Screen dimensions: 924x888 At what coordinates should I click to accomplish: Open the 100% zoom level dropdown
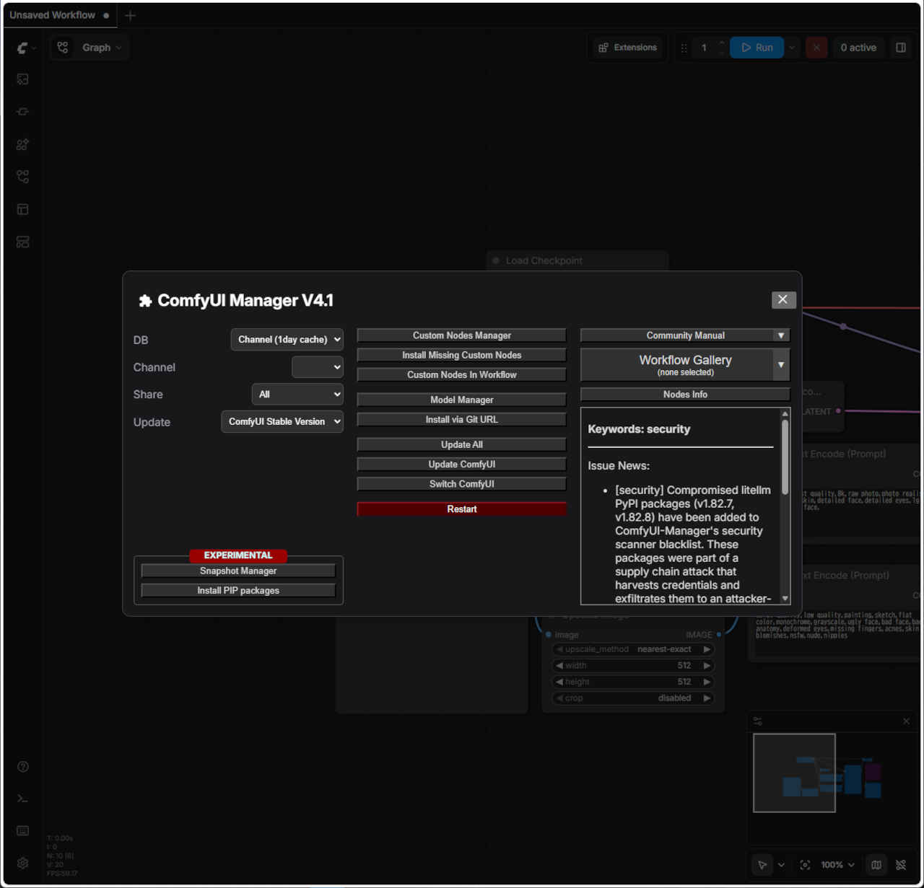[837, 865]
